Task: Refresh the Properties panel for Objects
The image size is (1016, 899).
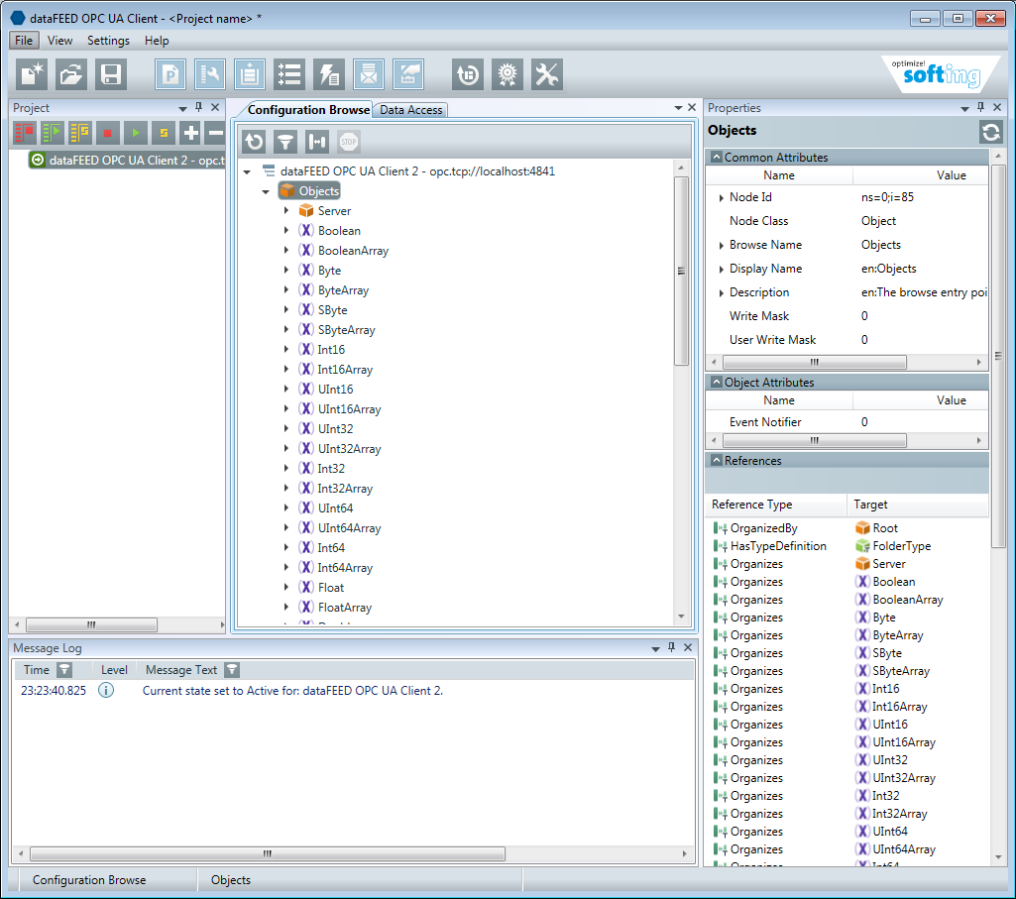Action: point(991,132)
